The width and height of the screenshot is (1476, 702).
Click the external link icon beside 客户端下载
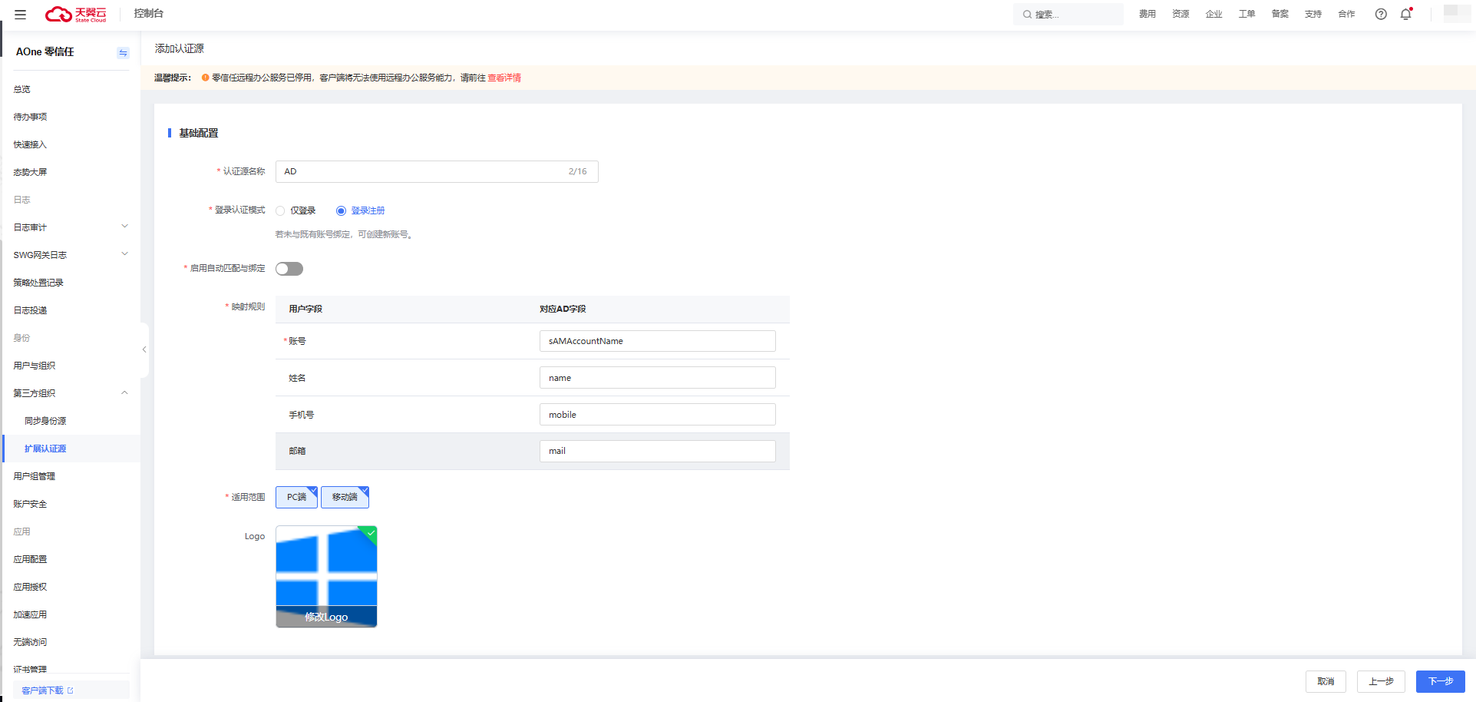tap(71, 690)
